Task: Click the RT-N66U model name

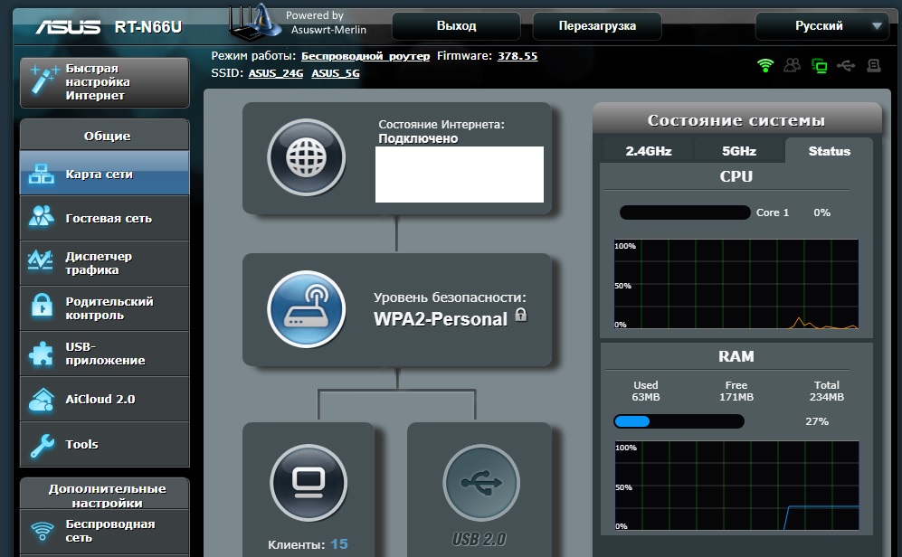Action: (x=147, y=27)
